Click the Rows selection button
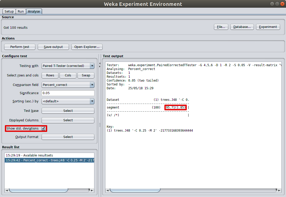Screen dimensions: 286x197 [50, 75]
